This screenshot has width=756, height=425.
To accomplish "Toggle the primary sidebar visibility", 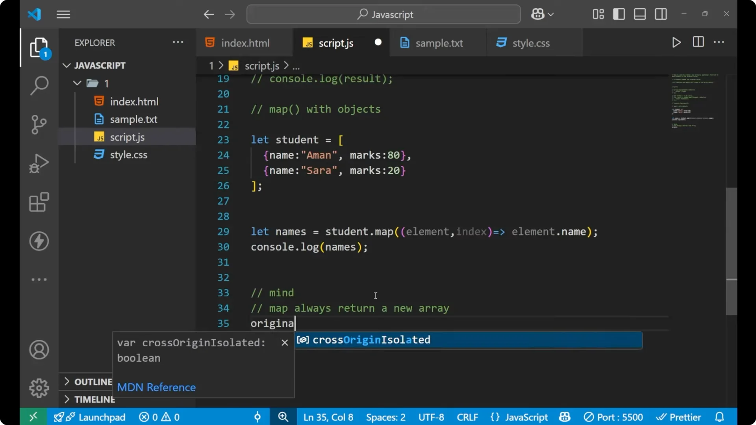I will [x=619, y=14].
